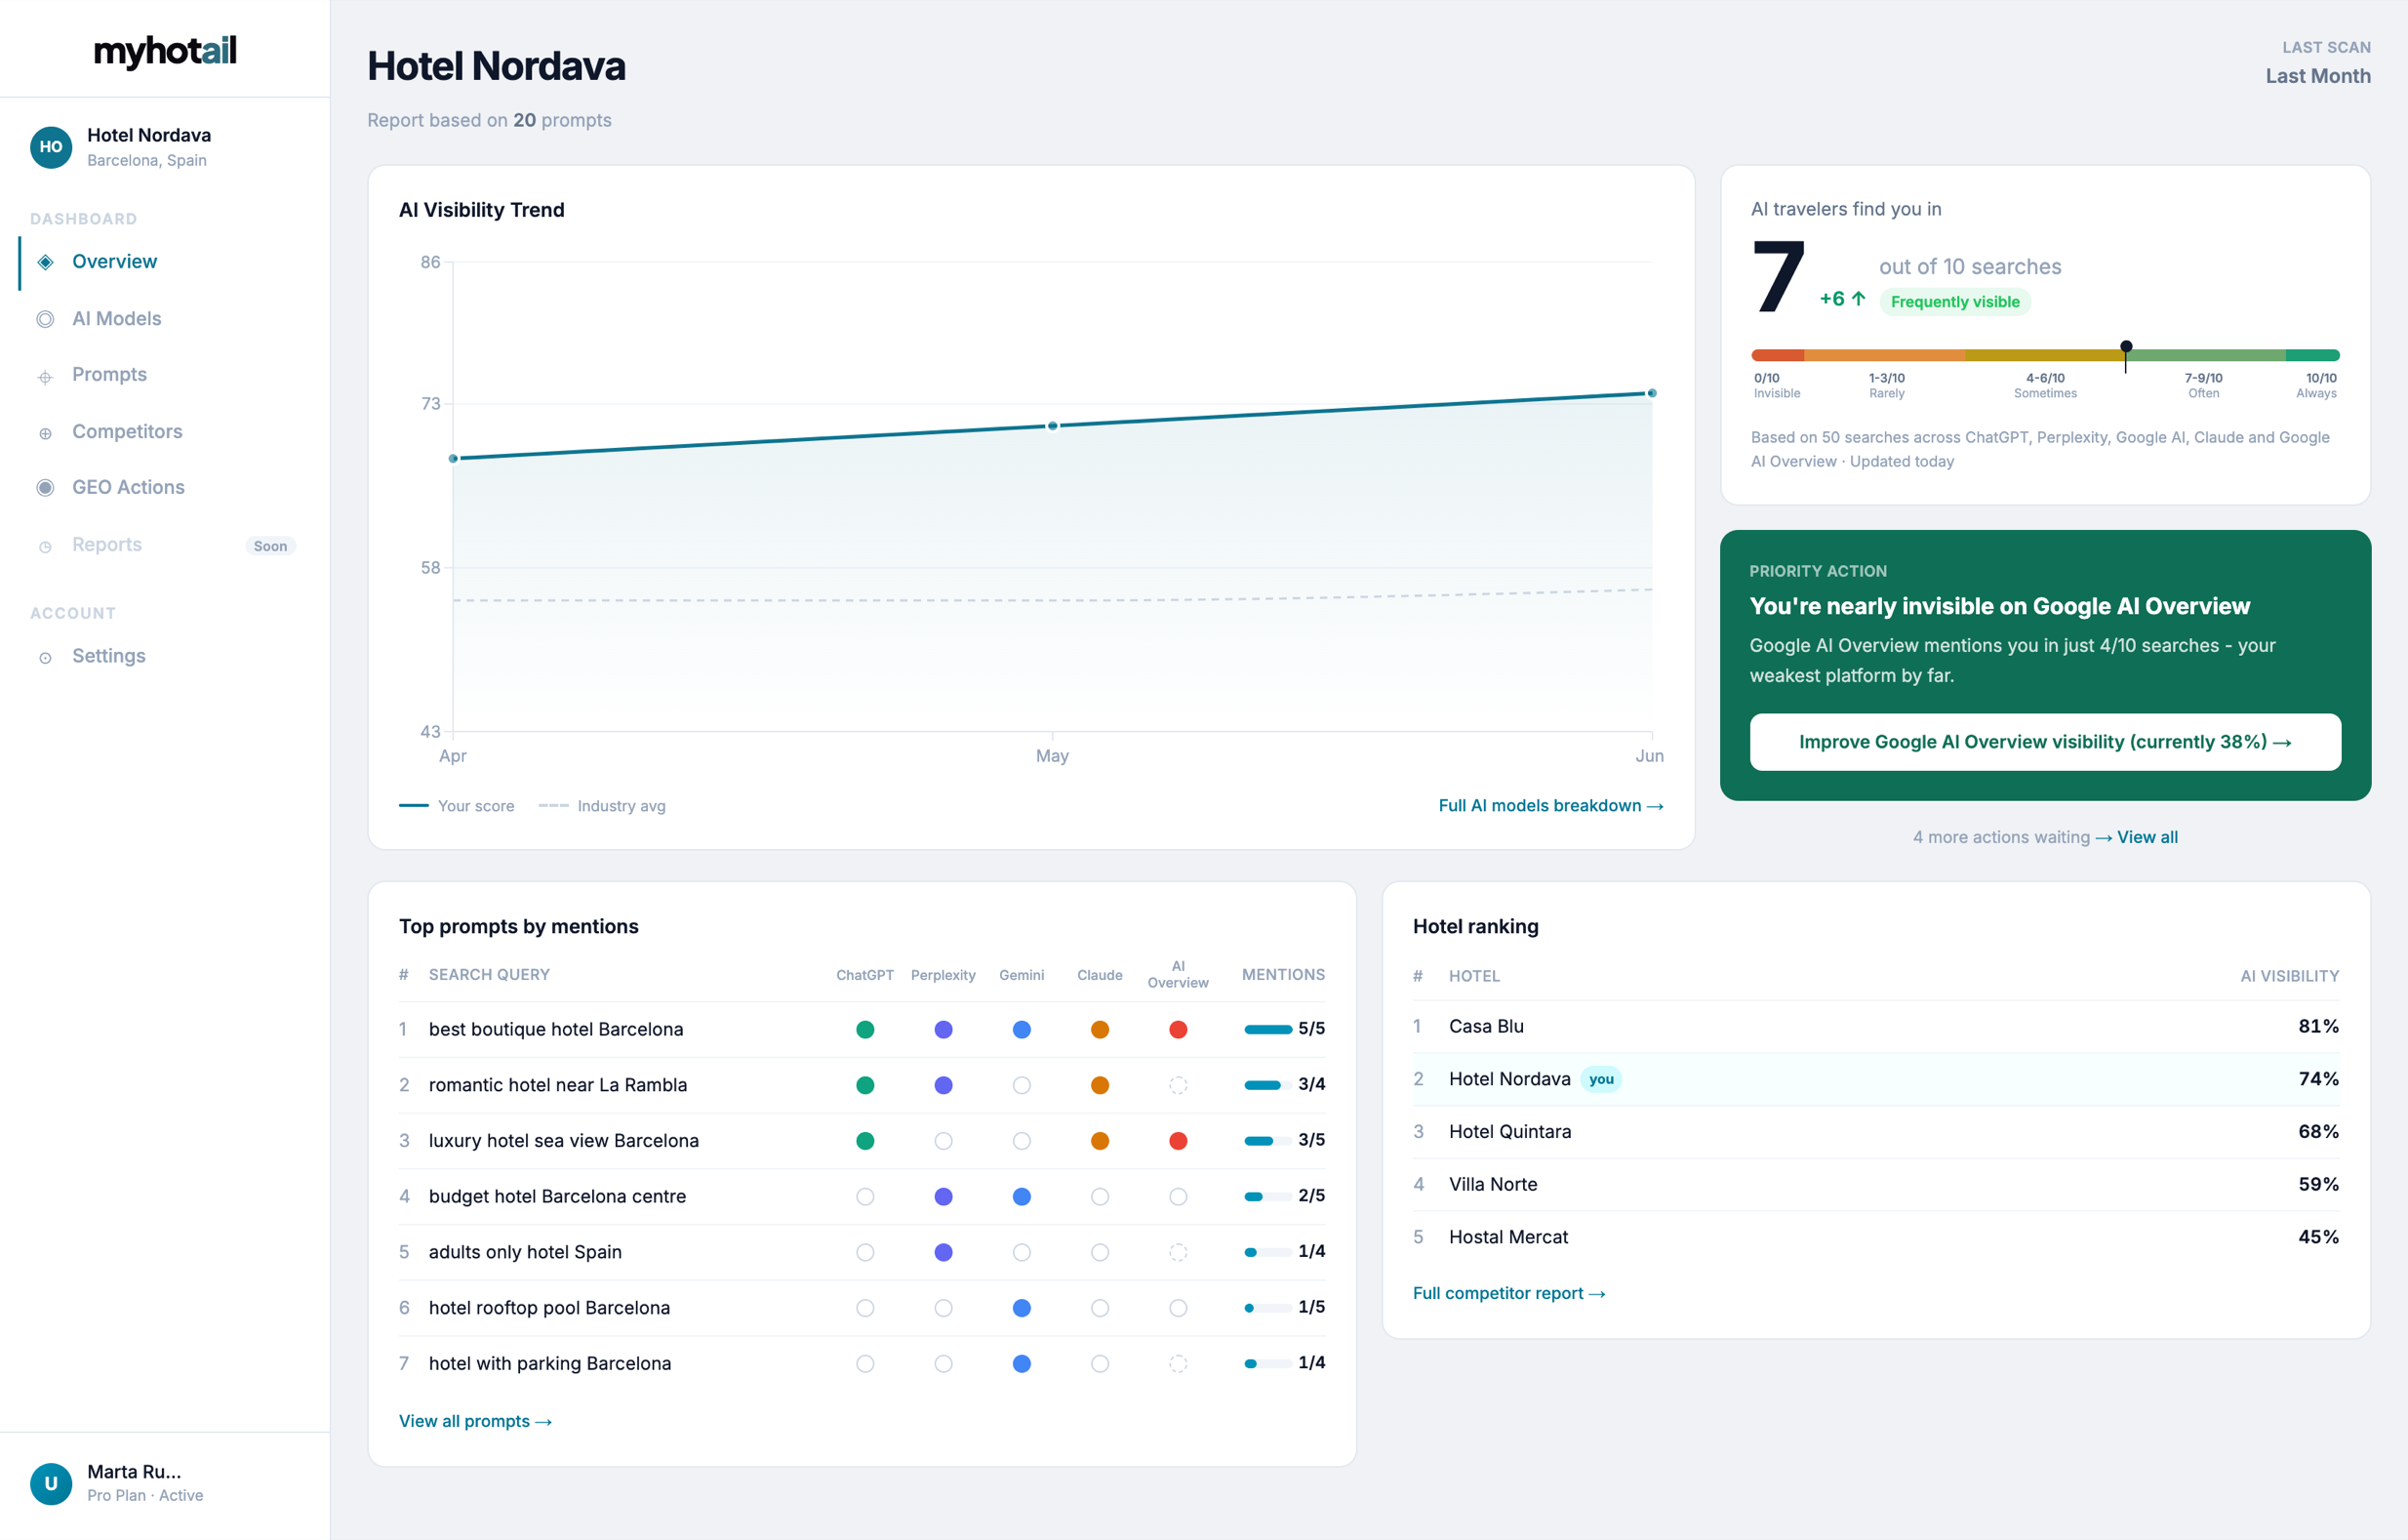Click the 'hotel with parking Barcelona' query
The height and width of the screenshot is (1540, 2408).
click(550, 1363)
